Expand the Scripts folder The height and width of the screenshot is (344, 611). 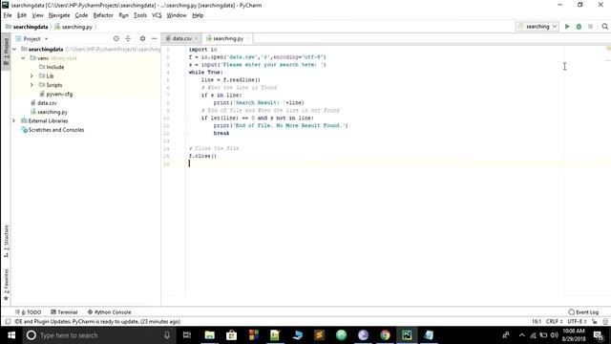pos(32,85)
